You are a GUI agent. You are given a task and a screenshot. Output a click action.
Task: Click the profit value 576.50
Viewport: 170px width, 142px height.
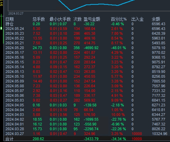click(90, 115)
